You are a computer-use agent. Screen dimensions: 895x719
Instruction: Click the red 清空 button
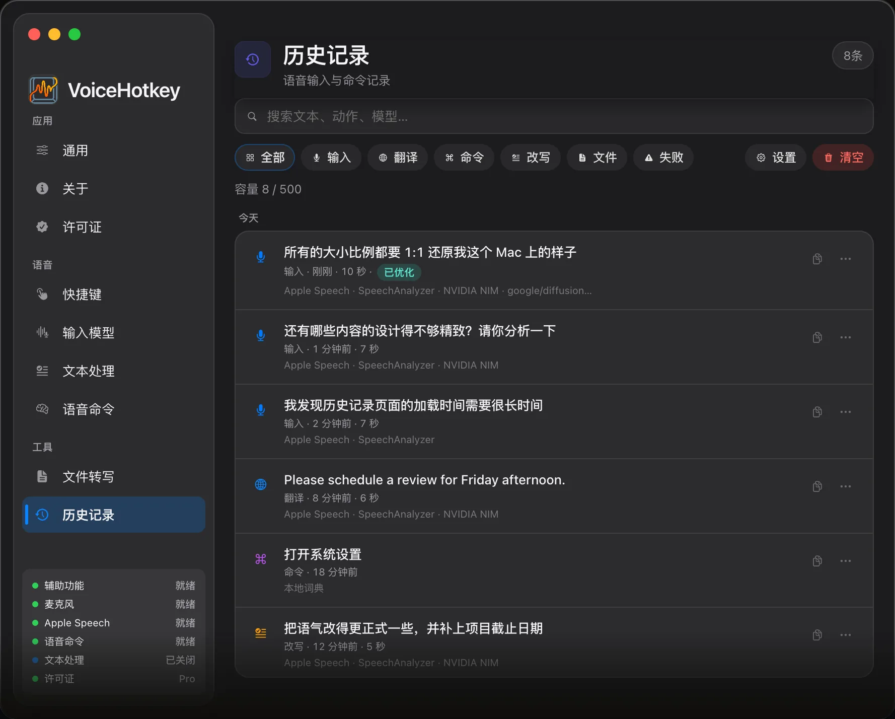point(843,158)
